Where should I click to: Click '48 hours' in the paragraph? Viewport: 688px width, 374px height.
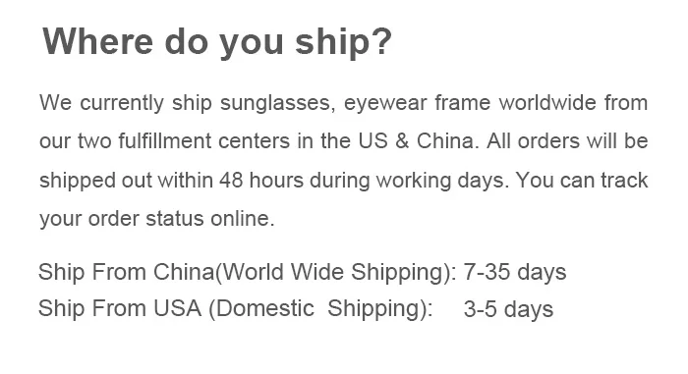[x=261, y=180]
